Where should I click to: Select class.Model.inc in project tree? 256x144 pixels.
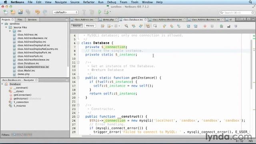[26, 70]
